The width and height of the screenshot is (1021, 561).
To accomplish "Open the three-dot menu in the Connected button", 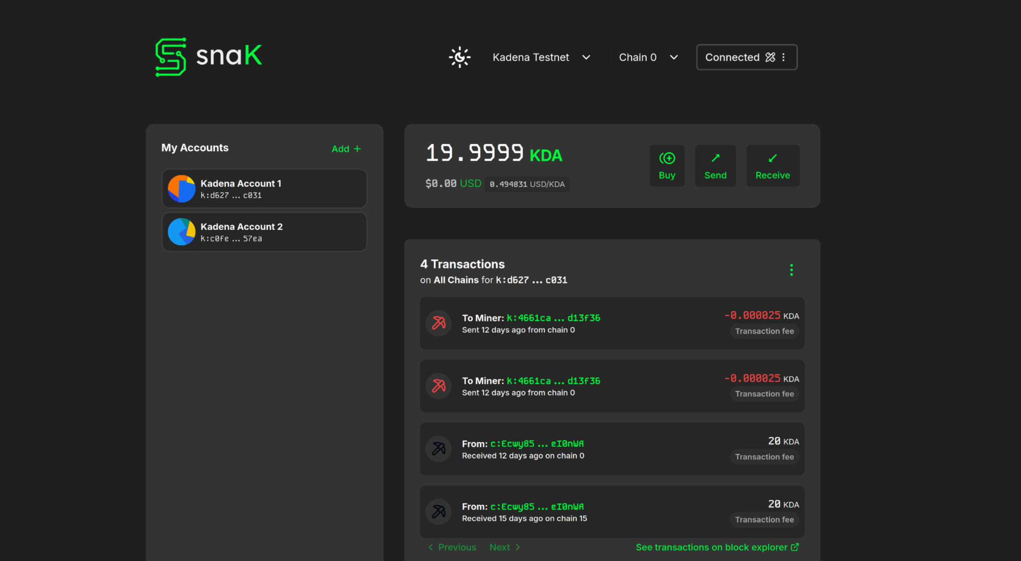I will tap(784, 57).
